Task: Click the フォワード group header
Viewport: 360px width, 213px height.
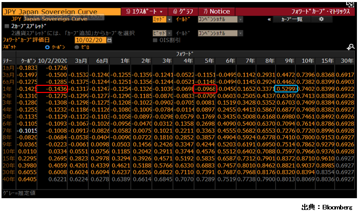Action: tap(185, 54)
